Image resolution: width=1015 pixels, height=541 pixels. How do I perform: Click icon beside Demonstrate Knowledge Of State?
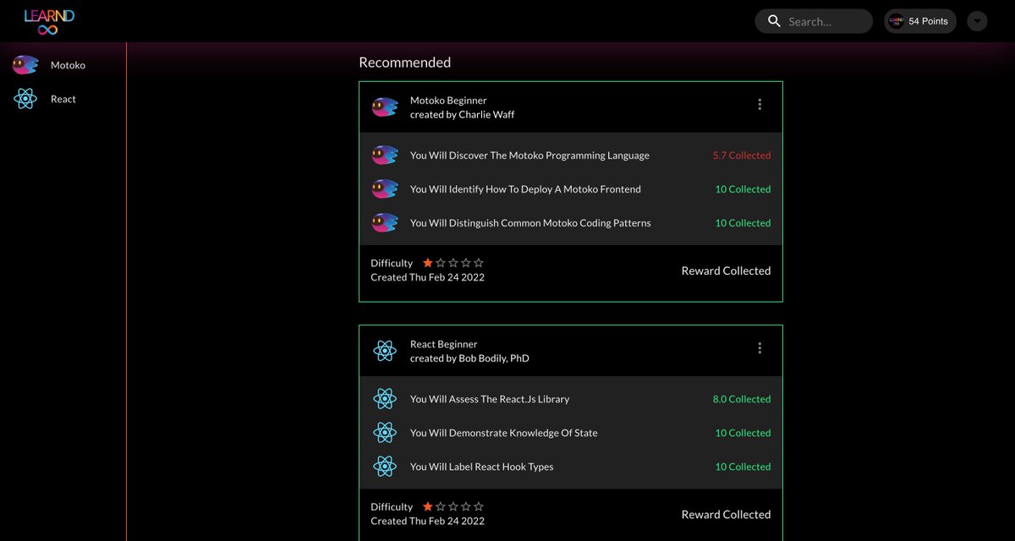click(x=385, y=433)
